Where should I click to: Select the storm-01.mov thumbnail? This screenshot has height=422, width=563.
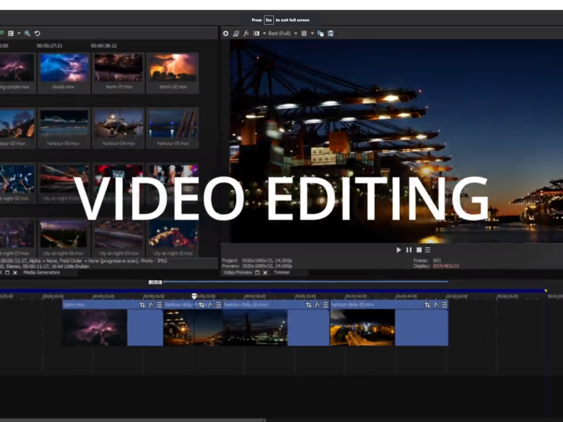[x=118, y=72]
